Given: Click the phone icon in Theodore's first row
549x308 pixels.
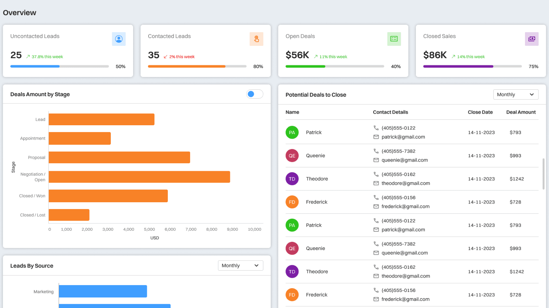Looking at the screenshot, I should coord(376,174).
